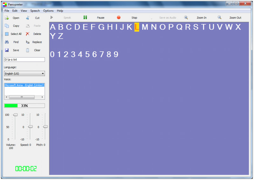Click the Replace icon
Viewport: 254px width, 180px height.
pyautogui.click(x=28, y=42)
